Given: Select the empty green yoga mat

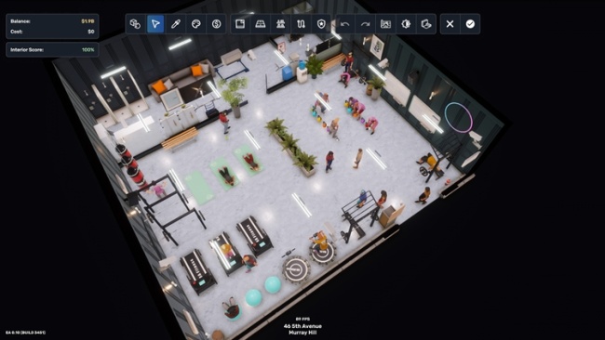Looking at the screenshot, I should tap(199, 188).
